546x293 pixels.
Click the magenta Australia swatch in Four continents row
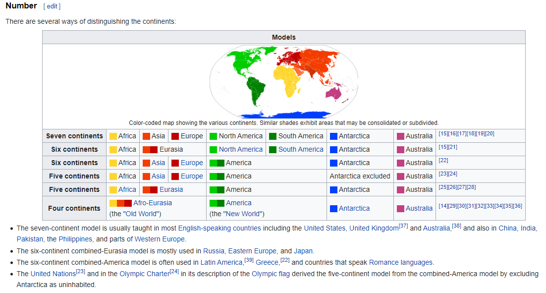coord(400,209)
